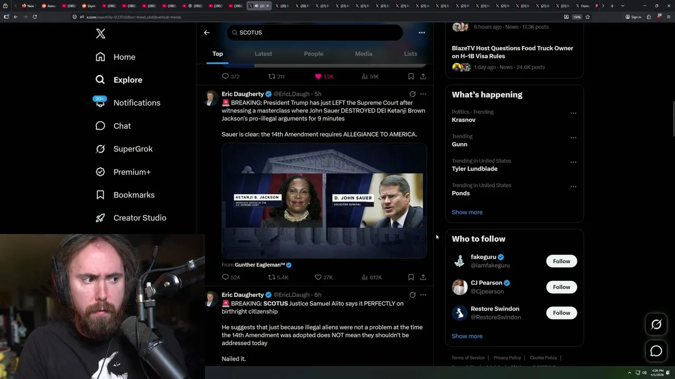Switch to the Latest tab

click(x=263, y=54)
